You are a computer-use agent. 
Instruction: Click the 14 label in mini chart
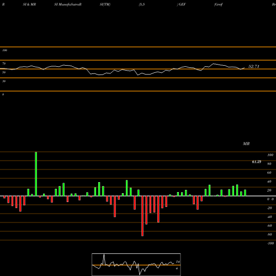[x=178, y=262]
